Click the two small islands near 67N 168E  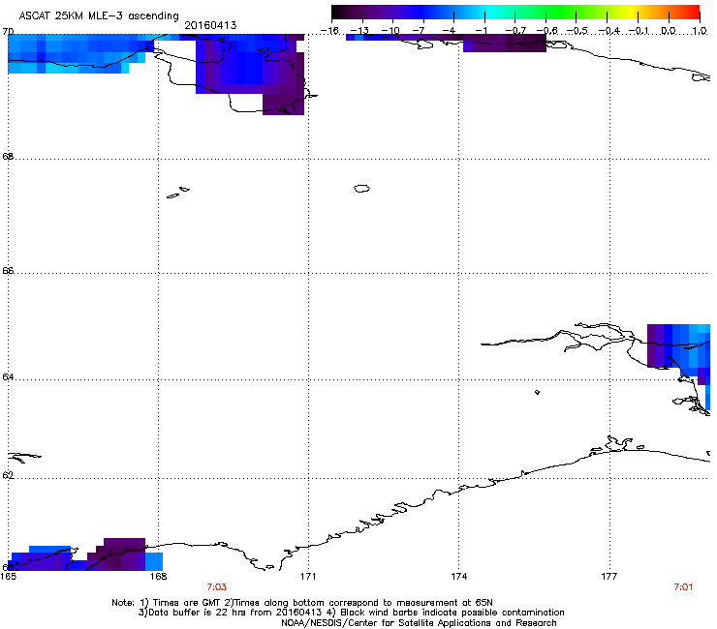tap(178, 193)
